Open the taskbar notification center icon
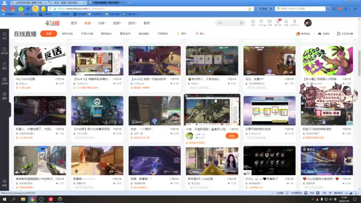 355,199
